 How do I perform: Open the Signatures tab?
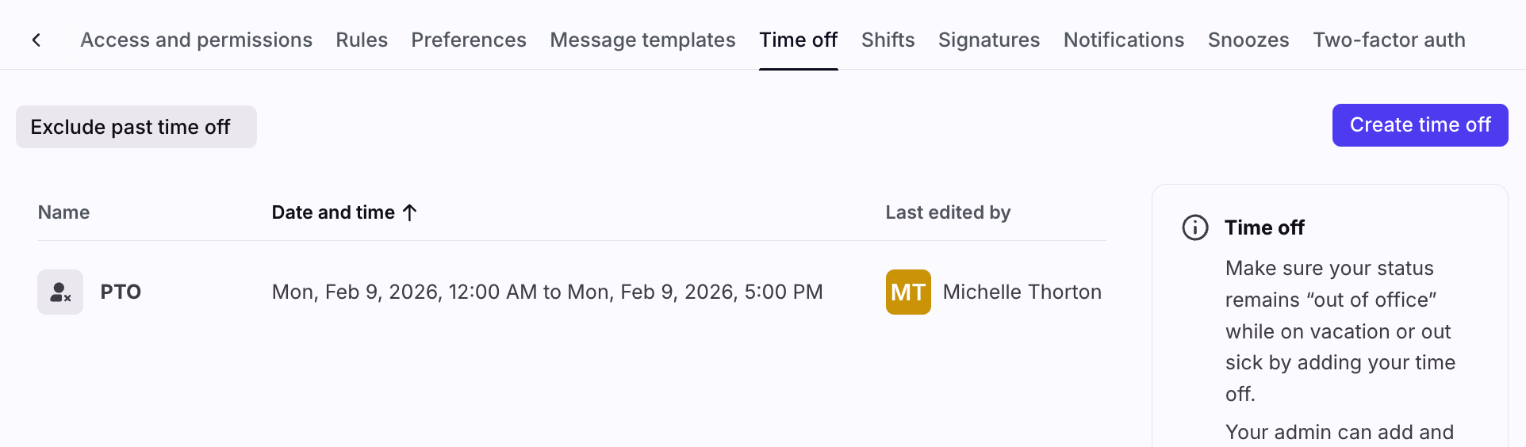[x=988, y=40]
